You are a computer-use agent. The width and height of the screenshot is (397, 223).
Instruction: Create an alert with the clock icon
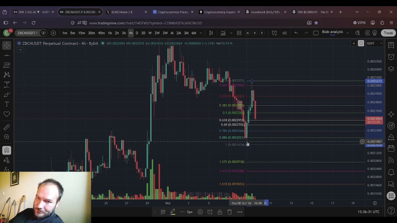click(x=274, y=33)
